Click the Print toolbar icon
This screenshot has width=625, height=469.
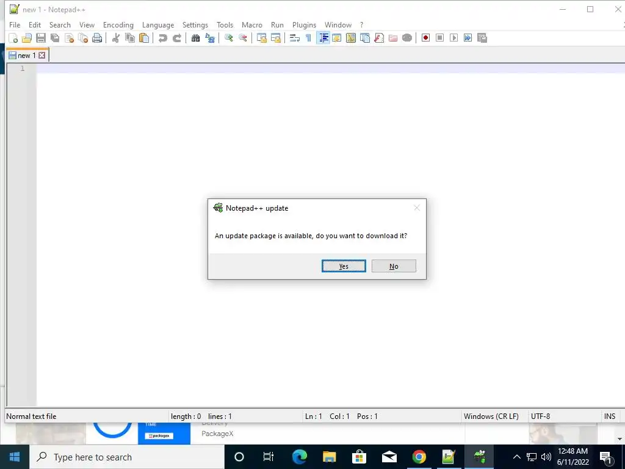tap(97, 38)
